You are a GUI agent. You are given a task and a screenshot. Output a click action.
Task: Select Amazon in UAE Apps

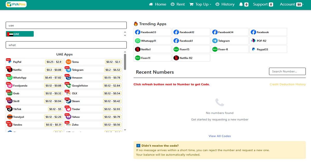(x=94, y=78)
